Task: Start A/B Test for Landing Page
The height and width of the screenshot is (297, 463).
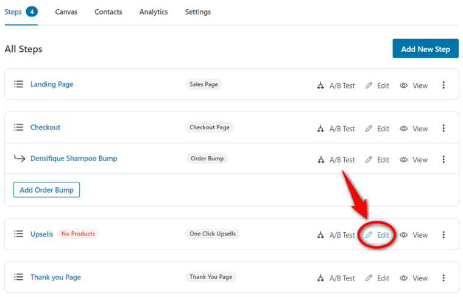Action: pos(336,86)
